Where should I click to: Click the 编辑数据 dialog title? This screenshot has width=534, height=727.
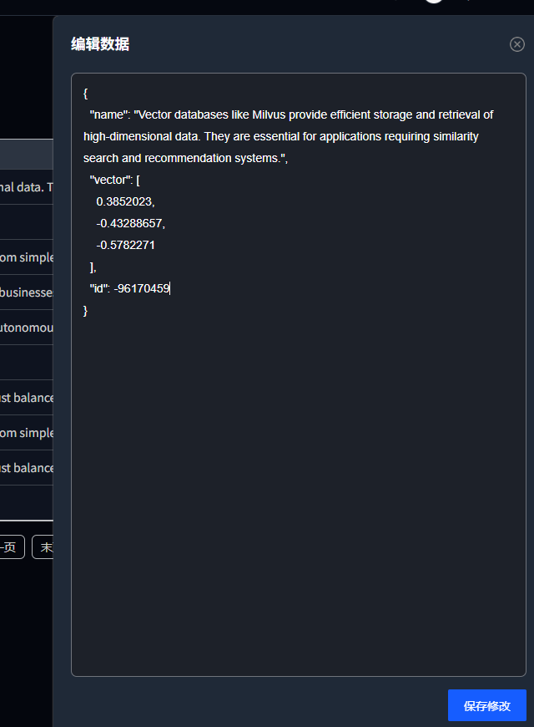(x=100, y=44)
